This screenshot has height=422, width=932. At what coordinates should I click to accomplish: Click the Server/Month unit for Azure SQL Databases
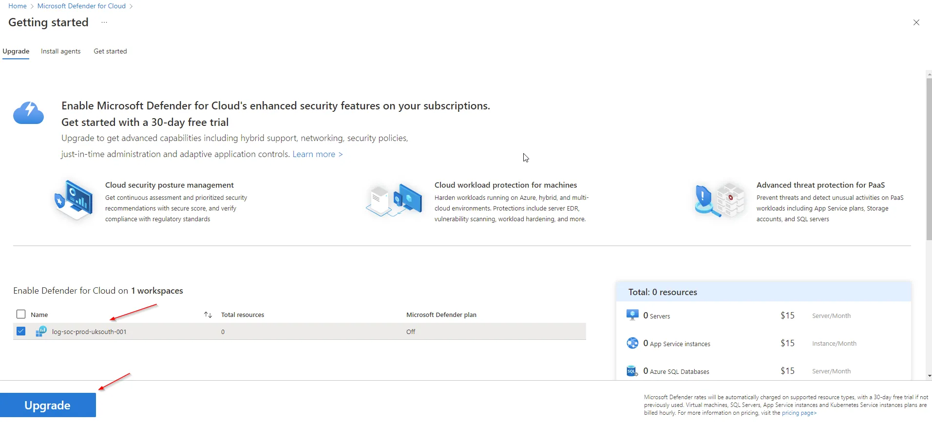click(x=832, y=371)
